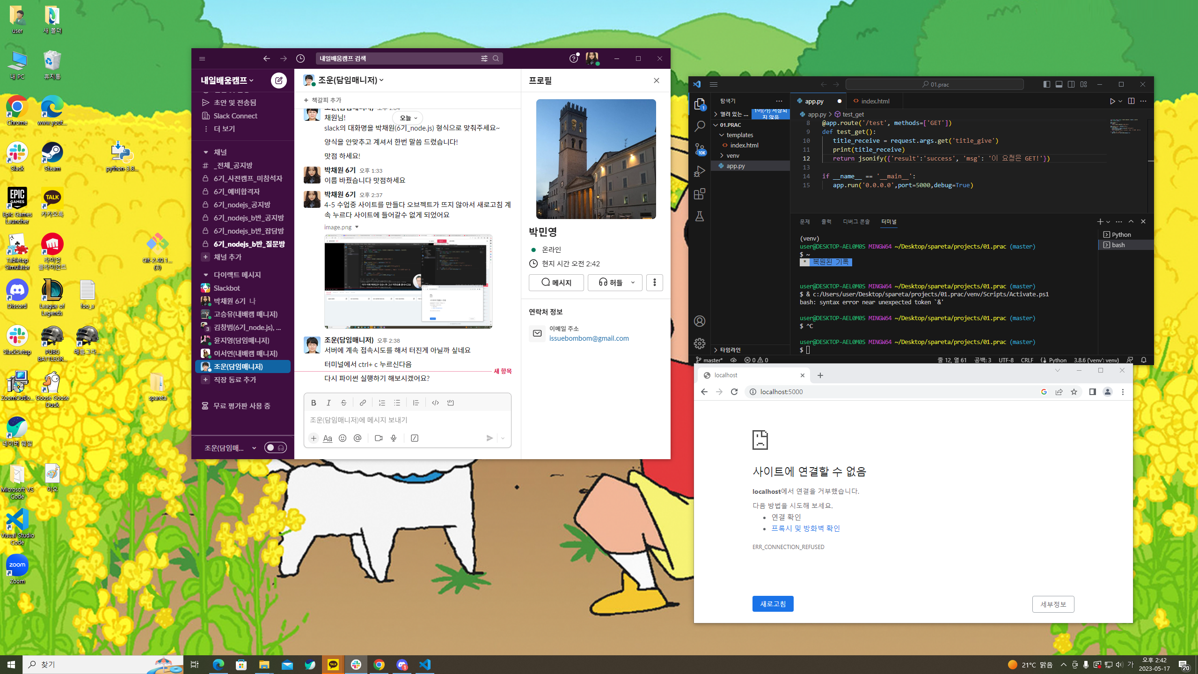Click the Slack message input field

click(x=407, y=420)
